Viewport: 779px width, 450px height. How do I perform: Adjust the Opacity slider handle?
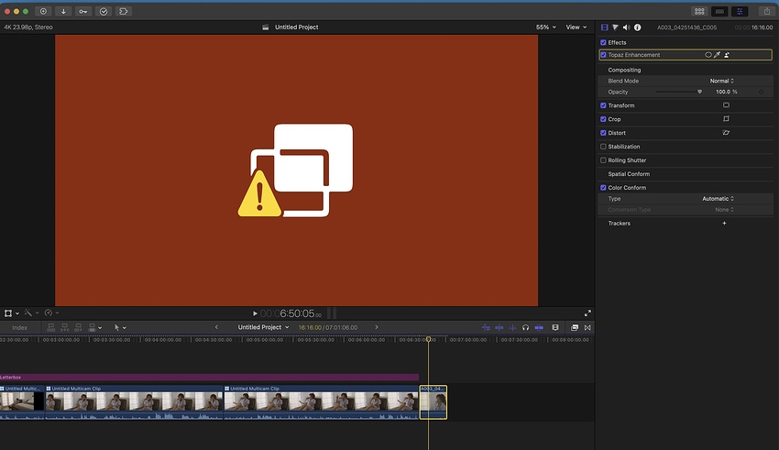coord(699,92)
